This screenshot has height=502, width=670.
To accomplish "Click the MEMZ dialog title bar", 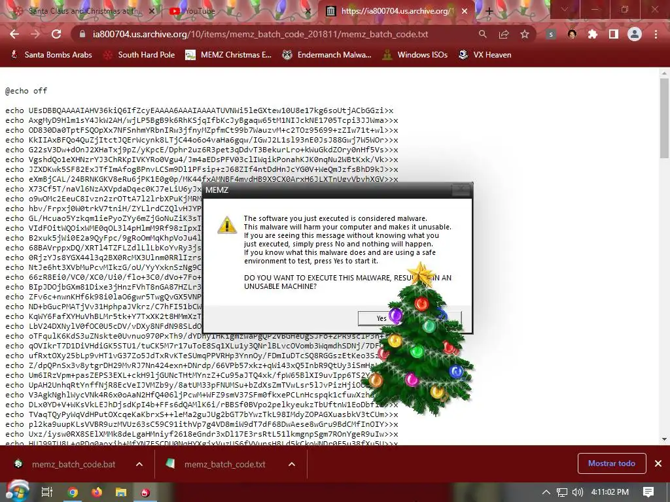I will point(327,190).
